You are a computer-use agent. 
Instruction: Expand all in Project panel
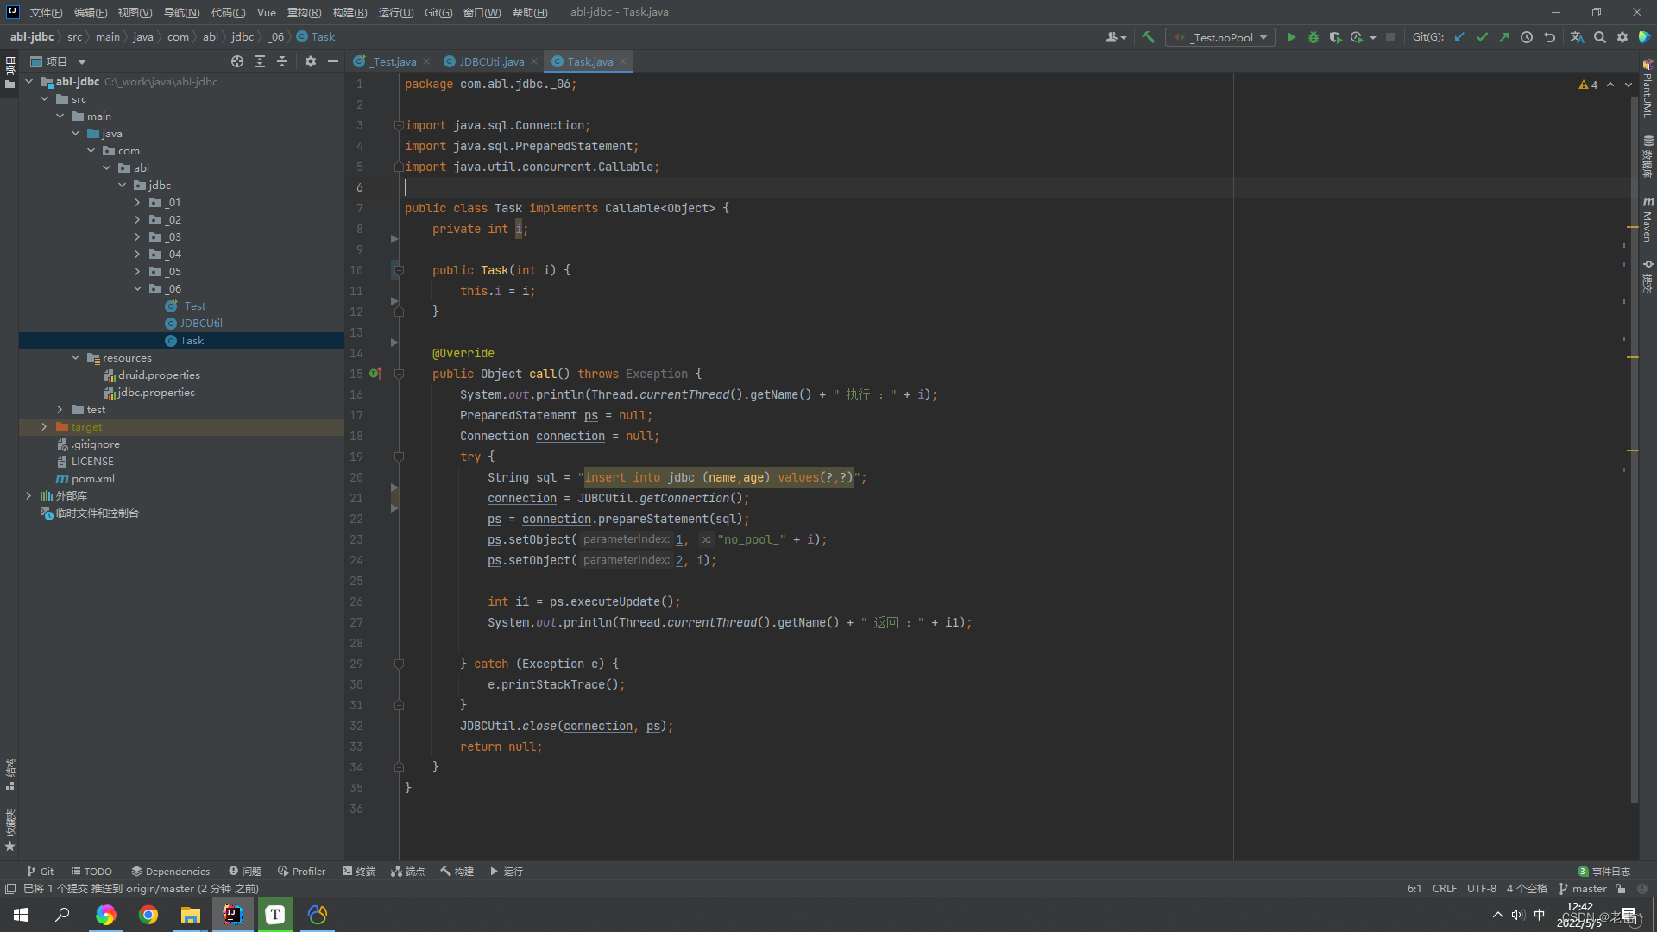(x=260, y=61)
